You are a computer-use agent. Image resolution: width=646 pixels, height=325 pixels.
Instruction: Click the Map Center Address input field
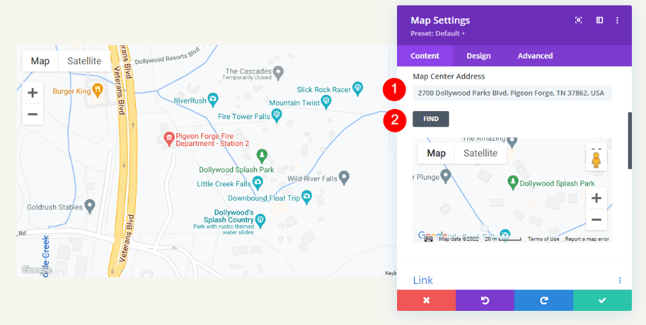click(512, 93)
